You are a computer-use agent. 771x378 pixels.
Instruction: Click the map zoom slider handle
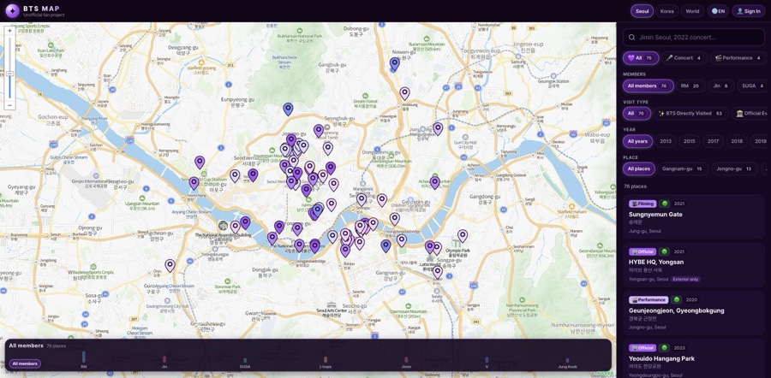pos(9,74)
